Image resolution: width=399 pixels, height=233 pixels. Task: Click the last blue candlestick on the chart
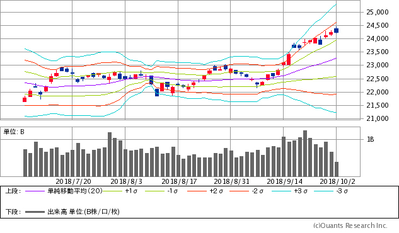point(336,30)
